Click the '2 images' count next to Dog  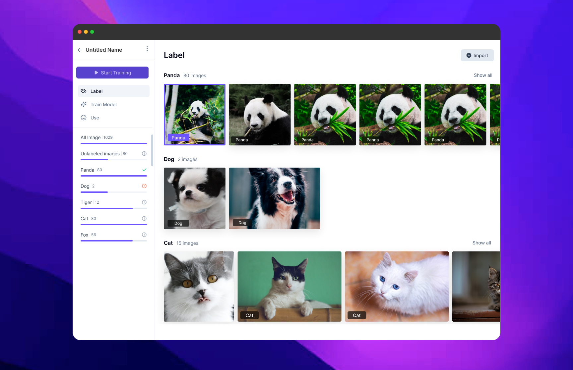(x=188, y=159)
